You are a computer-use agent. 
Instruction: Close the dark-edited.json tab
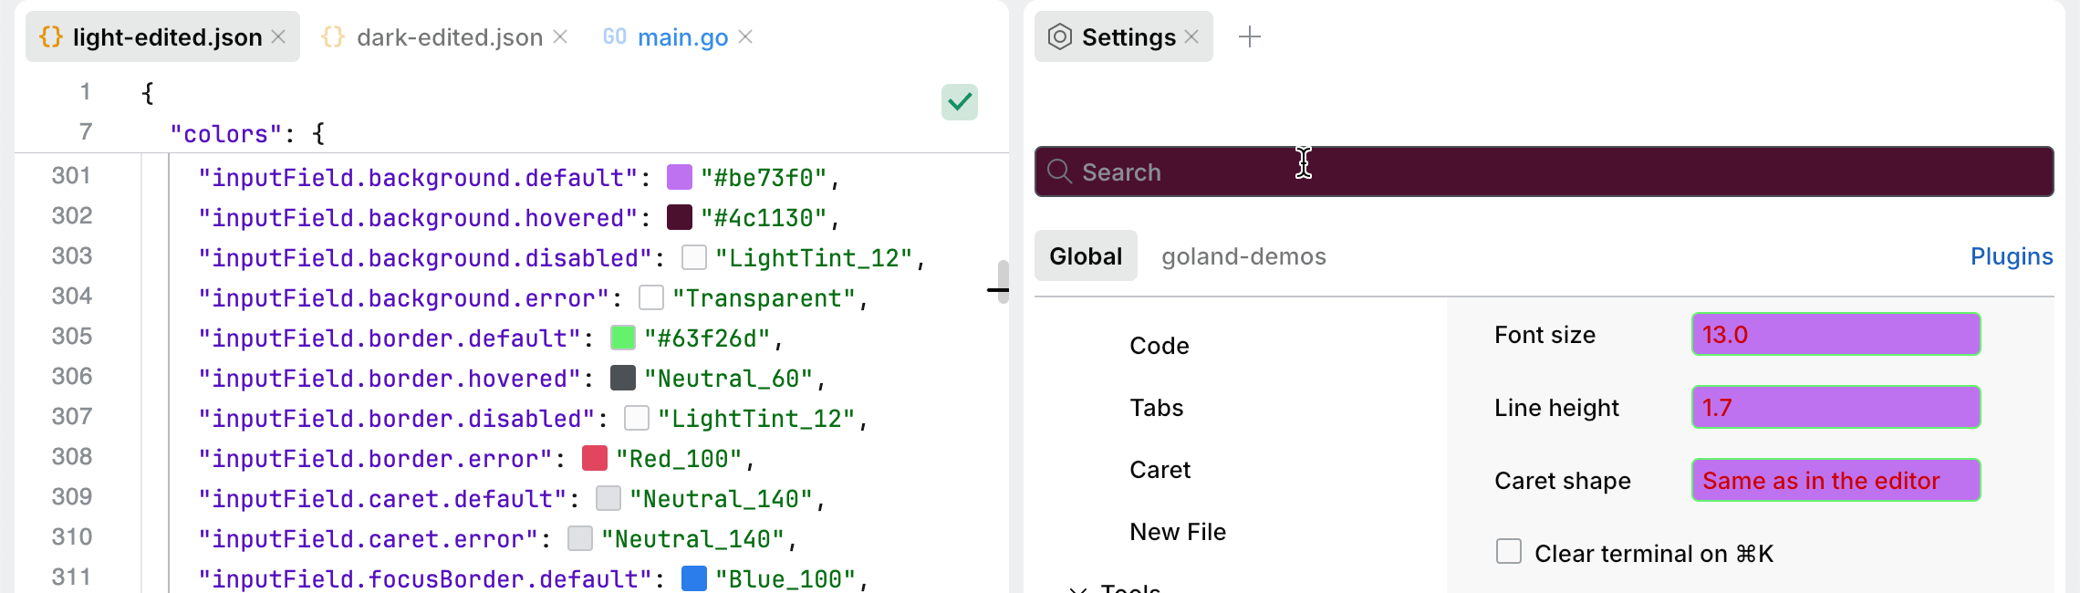(x=560, y=36)
